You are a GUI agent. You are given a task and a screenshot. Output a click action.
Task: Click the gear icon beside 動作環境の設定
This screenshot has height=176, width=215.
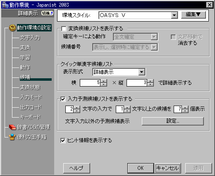12,28
